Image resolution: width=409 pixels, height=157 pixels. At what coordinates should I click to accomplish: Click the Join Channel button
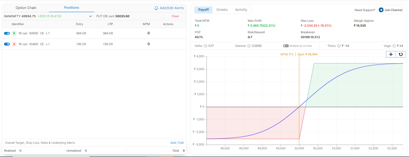tap(391, 10)
